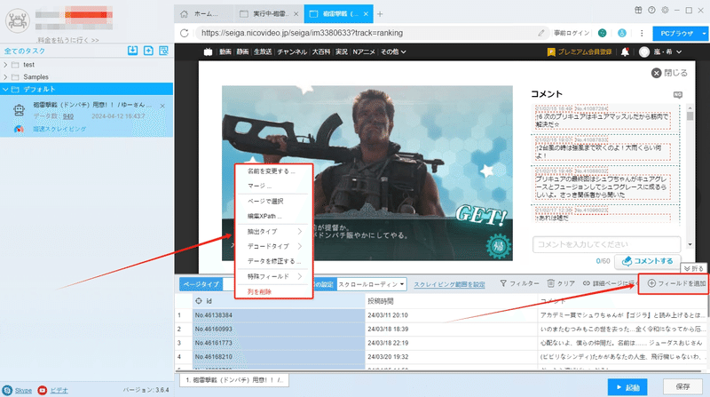Click the red video icon in footer
Image resolution: width=710 pixels, height=397 pixels.
click(42, 390)
